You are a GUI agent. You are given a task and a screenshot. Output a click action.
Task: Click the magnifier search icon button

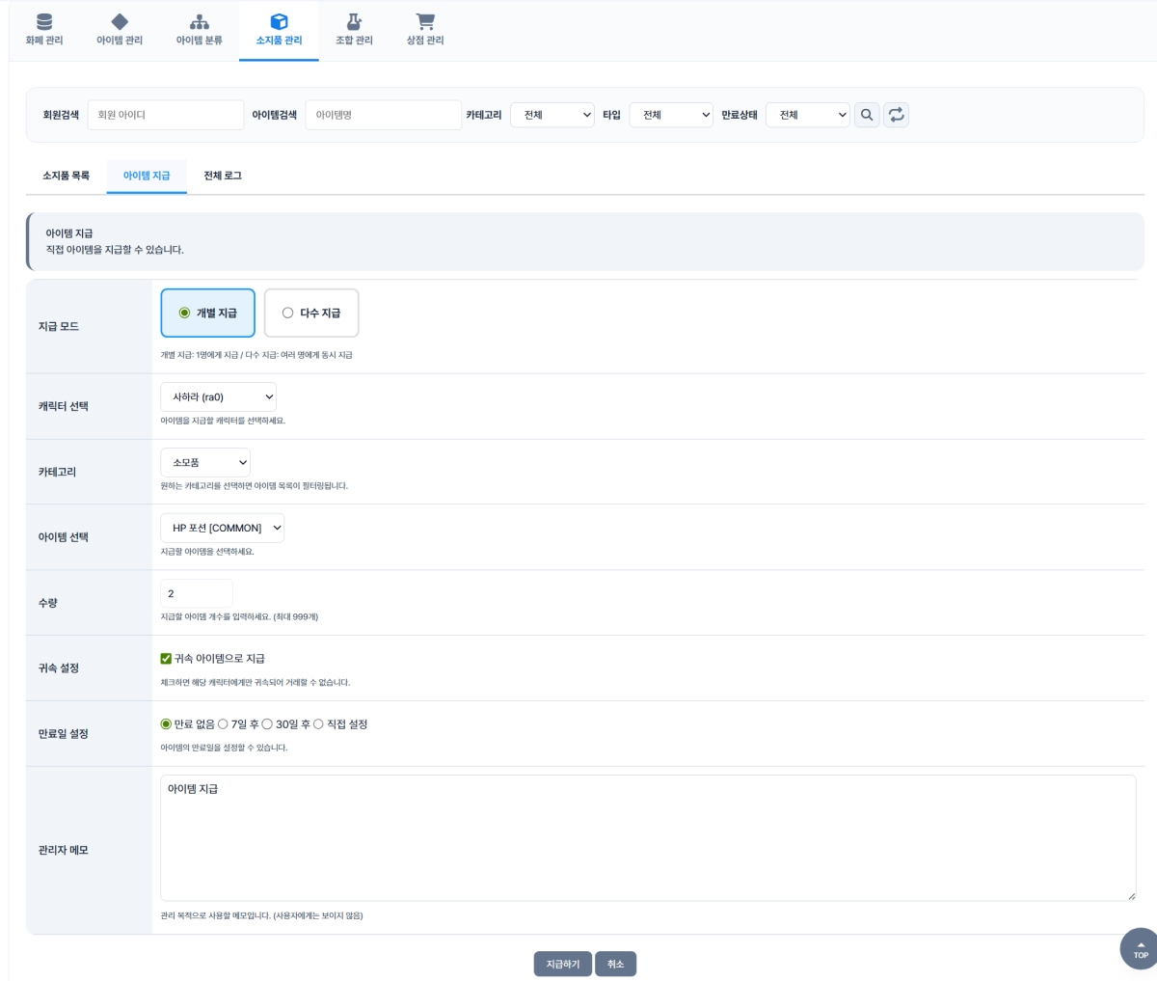pyautogui.click(x=867, y=115)
